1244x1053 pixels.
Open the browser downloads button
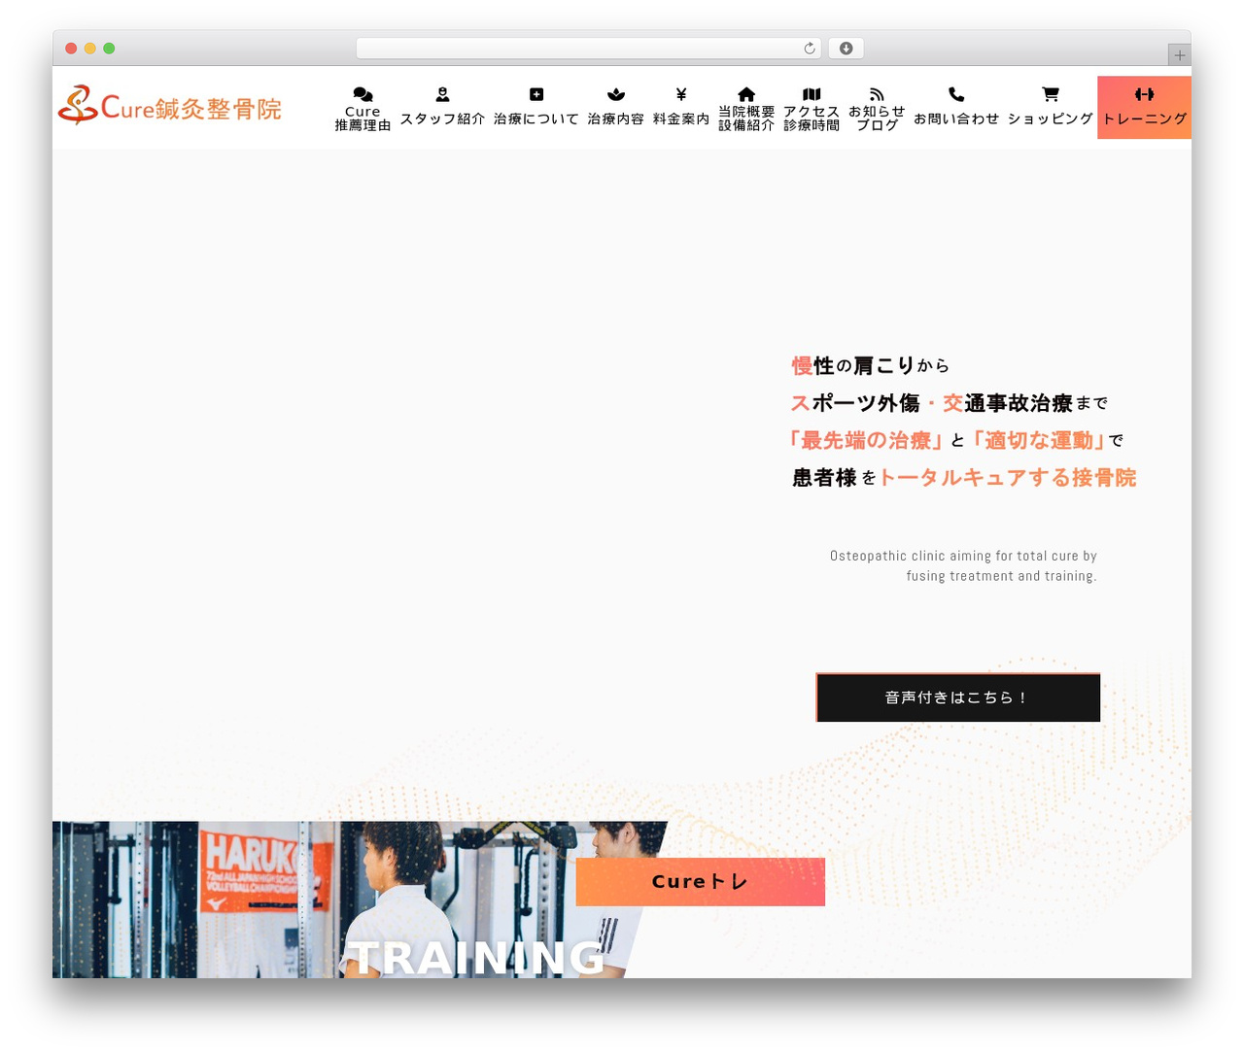click(x=846, y=49)
